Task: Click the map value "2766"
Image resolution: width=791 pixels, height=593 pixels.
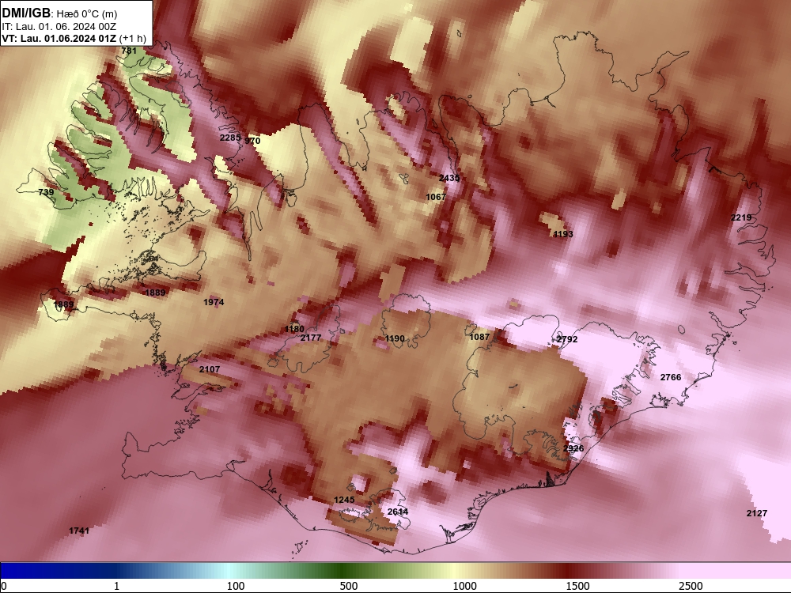Action: click(671, 377)
